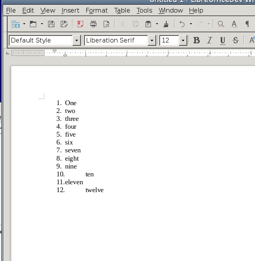The image size is (255, 261).
Task: Toggle Strikethrough formatting
Action: coord(236,40)
